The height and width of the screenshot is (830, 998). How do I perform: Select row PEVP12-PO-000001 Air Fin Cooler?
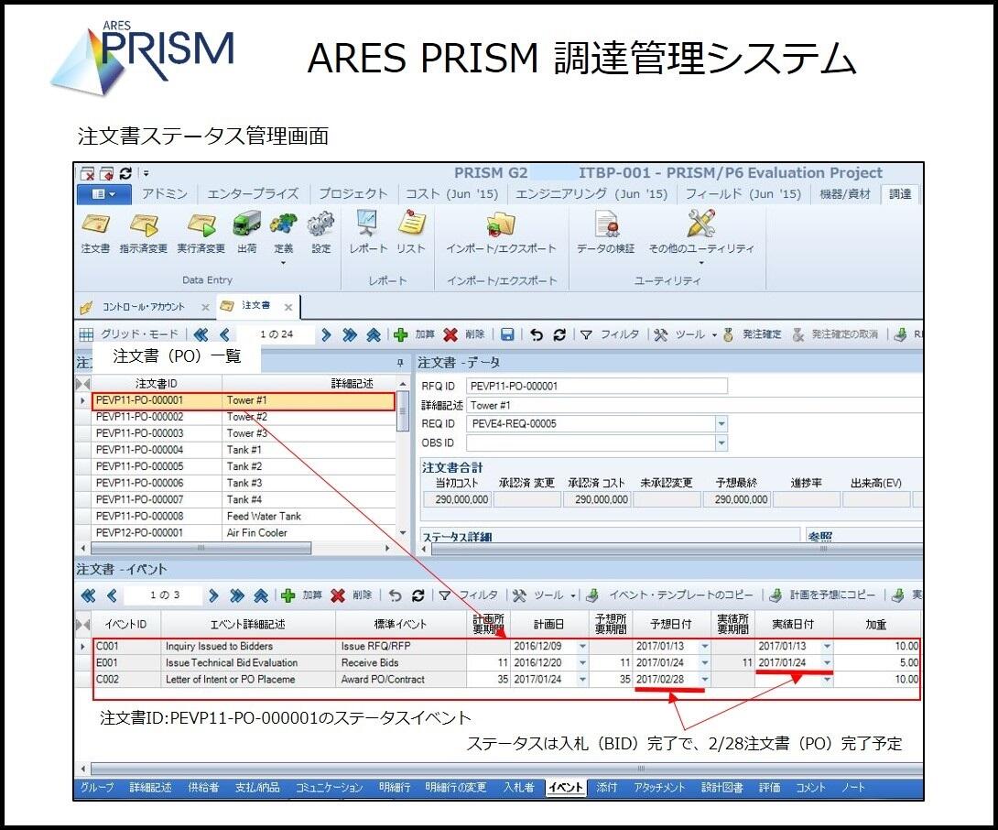point(244,532)
